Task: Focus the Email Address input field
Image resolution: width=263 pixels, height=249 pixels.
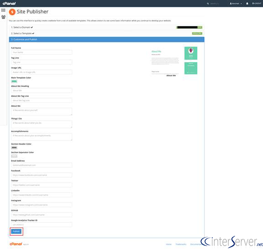Action: pyautogui.click(x=42, y=165)
